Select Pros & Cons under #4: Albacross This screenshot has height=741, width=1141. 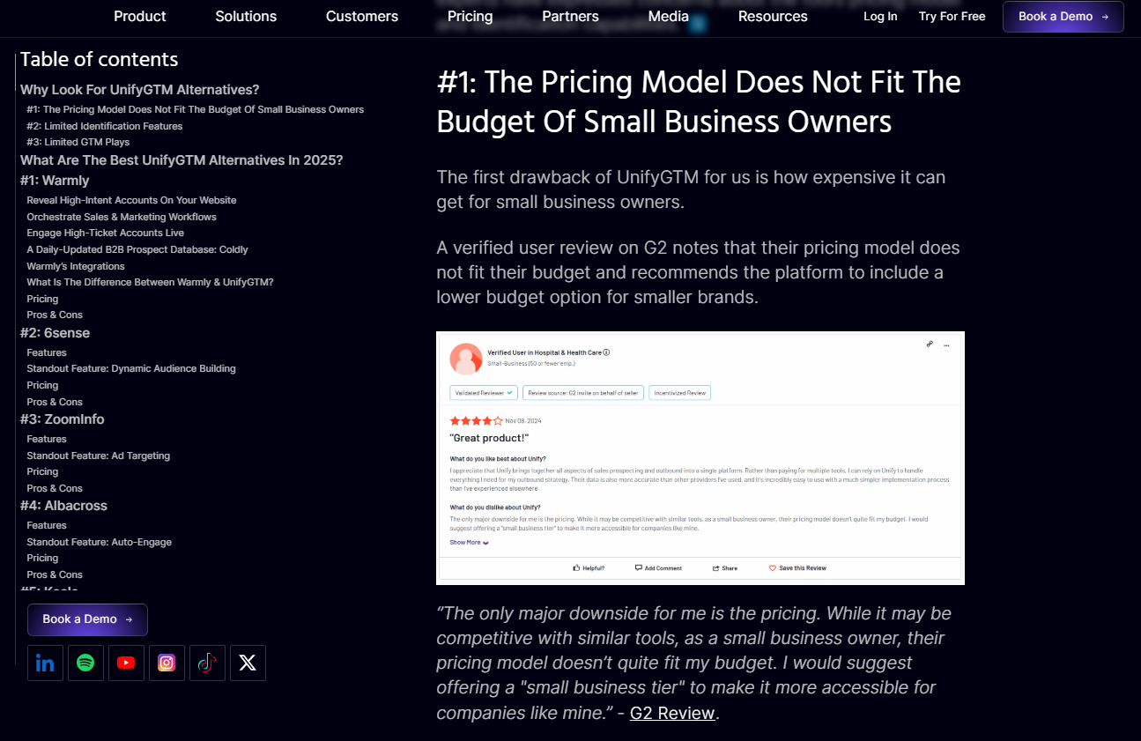point(55,574)
